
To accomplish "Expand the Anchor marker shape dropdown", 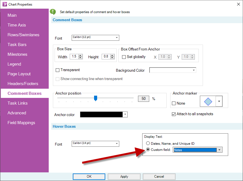I will coord(219,101).
